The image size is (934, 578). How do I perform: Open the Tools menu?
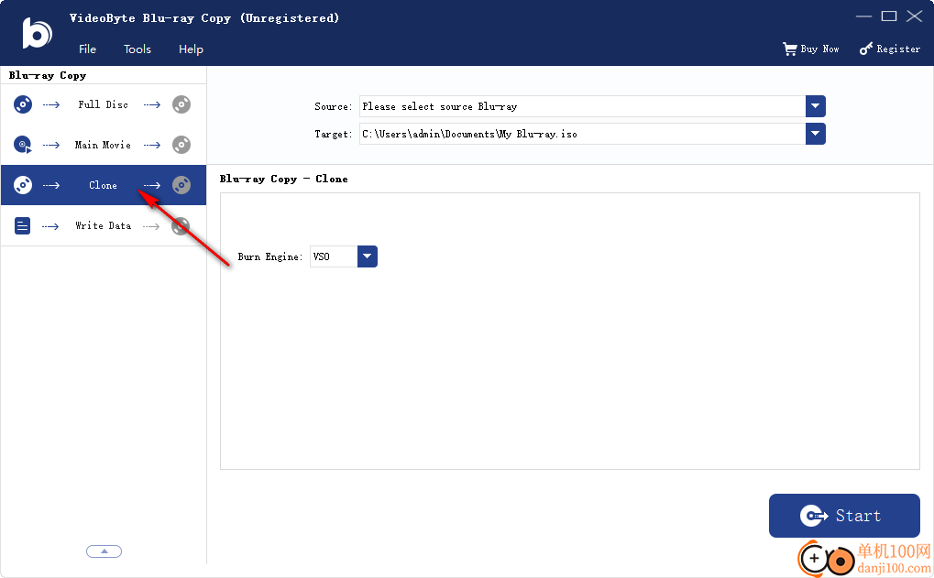point(137,49)
